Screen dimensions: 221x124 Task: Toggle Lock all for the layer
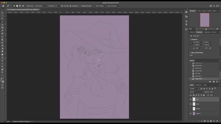(x=204, y=95)
